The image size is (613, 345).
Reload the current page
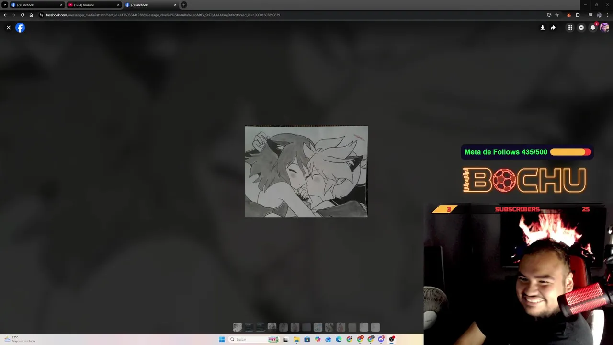coord(23,15)
